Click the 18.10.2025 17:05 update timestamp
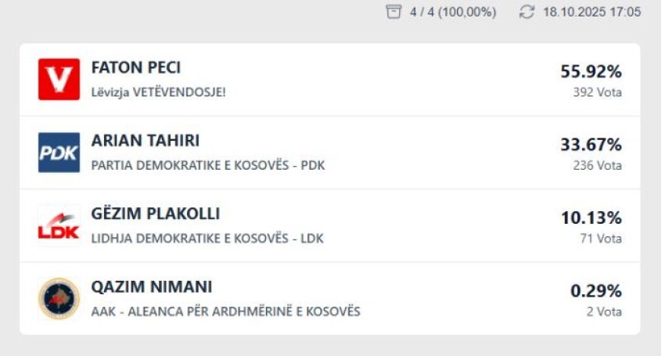 pyautogui.click(x=591, y=13)
